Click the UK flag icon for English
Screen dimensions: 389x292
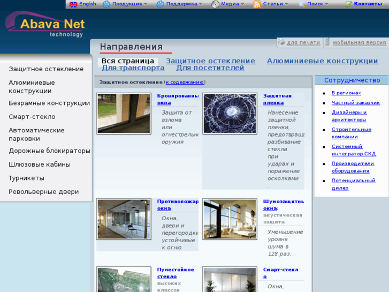(73, 4)
